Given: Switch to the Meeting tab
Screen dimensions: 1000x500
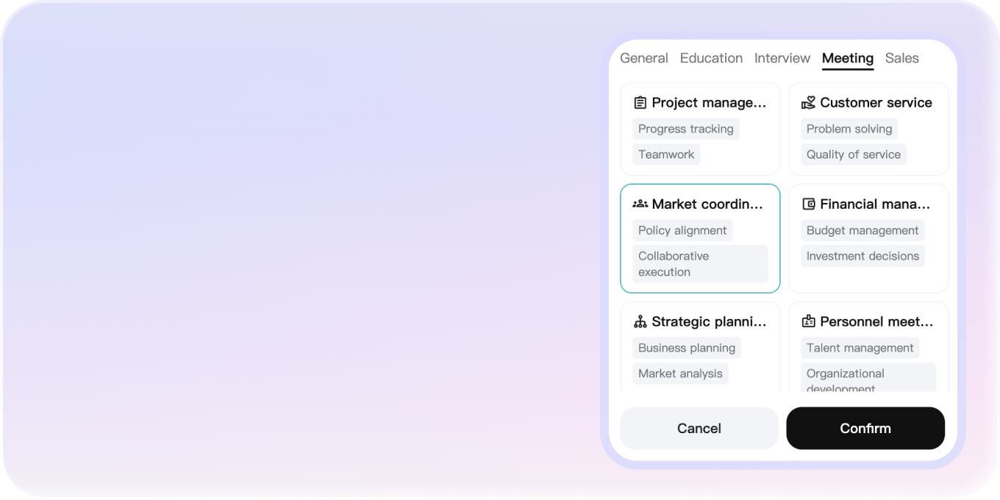Looking at the screenshot, I should [847, 57].
